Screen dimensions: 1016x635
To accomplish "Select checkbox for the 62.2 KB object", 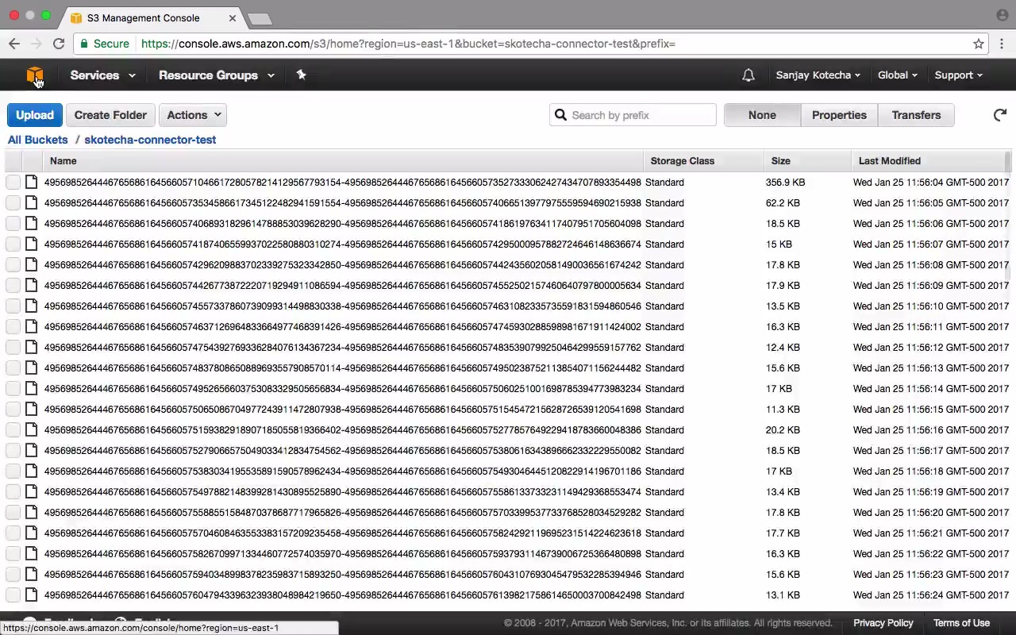I will [x=13, y=202].
